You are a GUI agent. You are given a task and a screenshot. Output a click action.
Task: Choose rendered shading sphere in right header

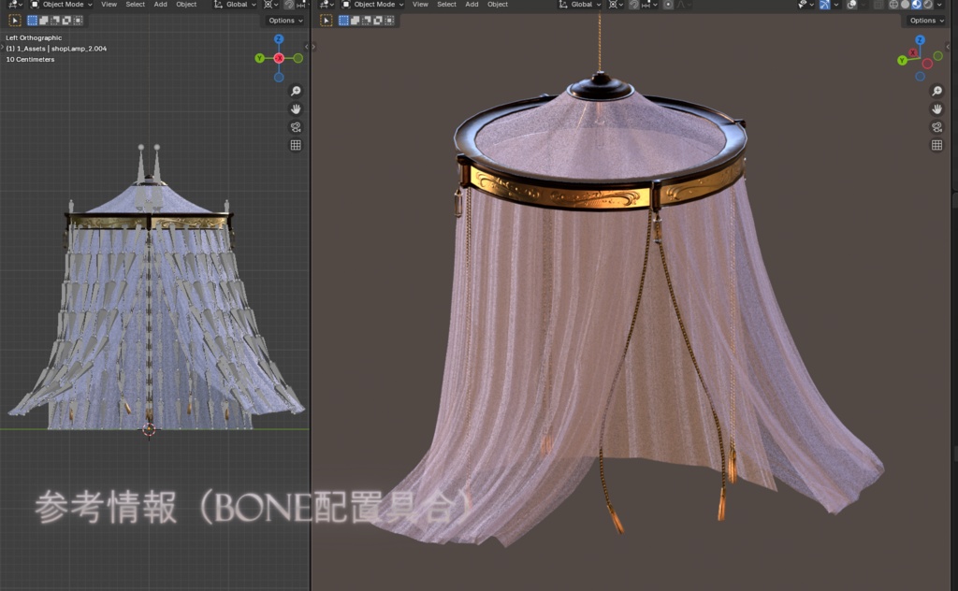[x=928, y=5]
